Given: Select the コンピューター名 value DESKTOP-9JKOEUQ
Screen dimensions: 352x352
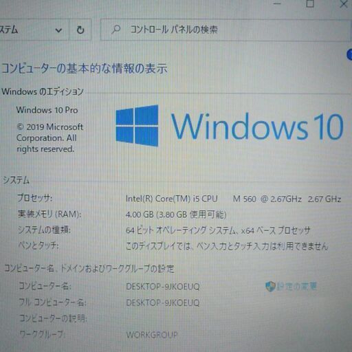Looking at the screenshot, I should [x=163, y=287].
